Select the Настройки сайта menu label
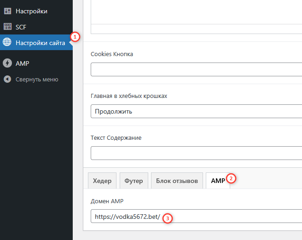 41,43
